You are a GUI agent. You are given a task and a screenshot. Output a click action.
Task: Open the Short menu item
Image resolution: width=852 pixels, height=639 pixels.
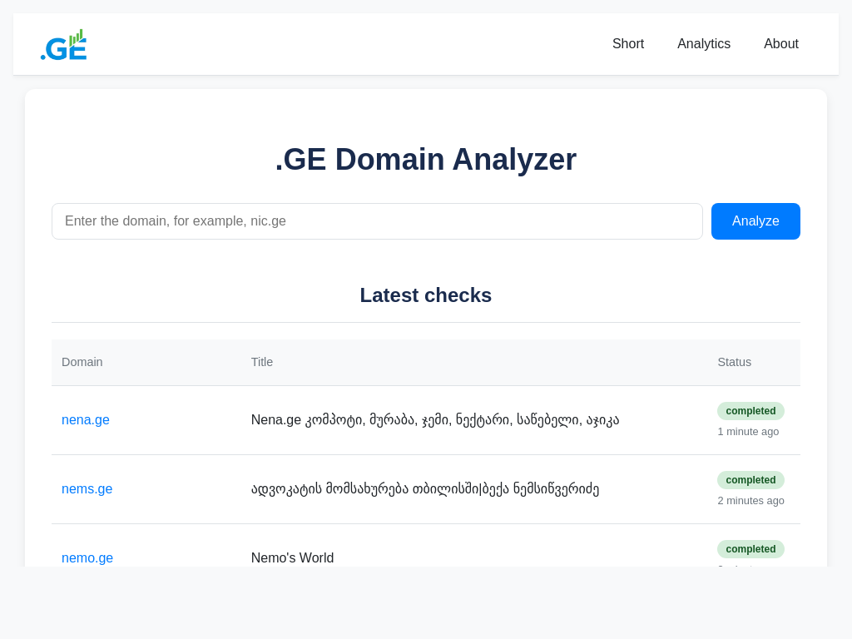[x=627, y=44]
